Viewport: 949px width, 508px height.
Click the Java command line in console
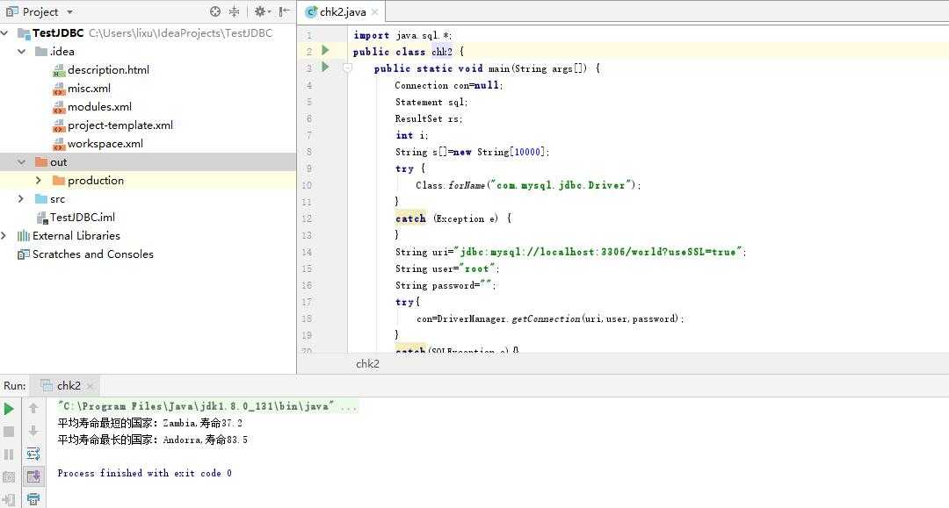(207, 406)
